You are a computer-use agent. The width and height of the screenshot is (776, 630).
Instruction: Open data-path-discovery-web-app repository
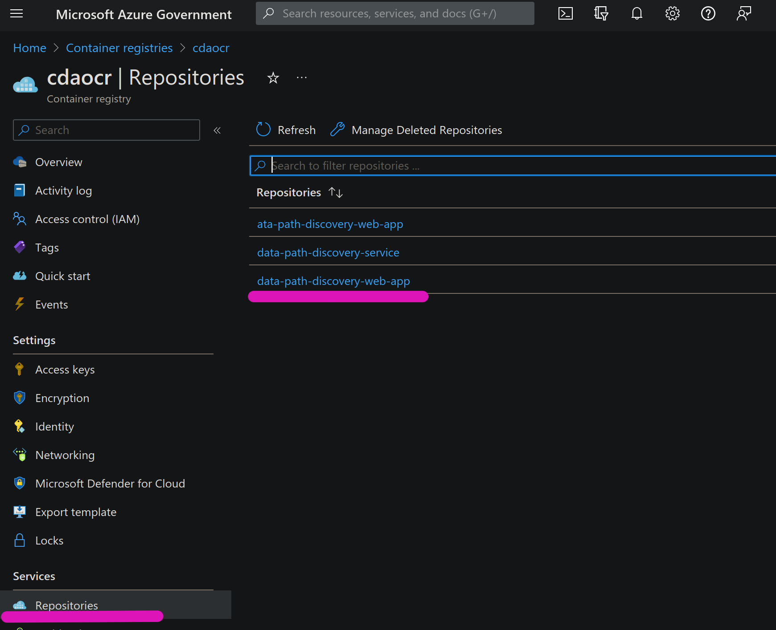333,281
